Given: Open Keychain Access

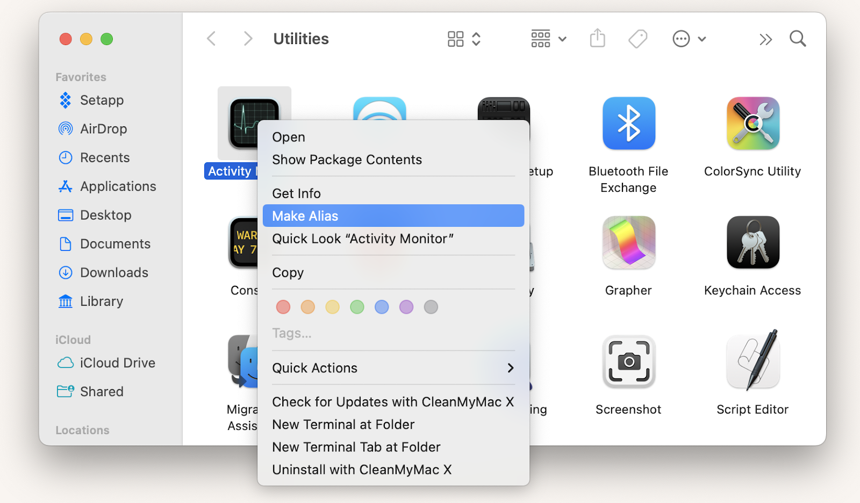Looking at the screenshot, I should pyautogui.click(x=752, y=243).
